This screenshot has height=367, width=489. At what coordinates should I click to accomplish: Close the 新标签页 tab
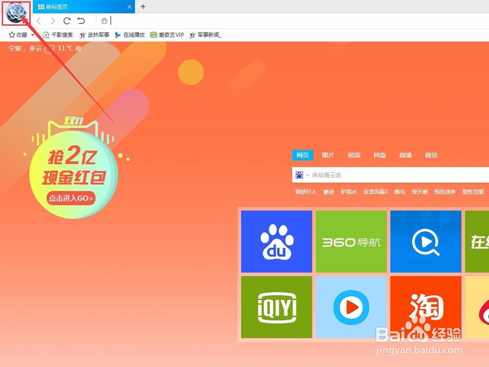(x=130, y=7)
